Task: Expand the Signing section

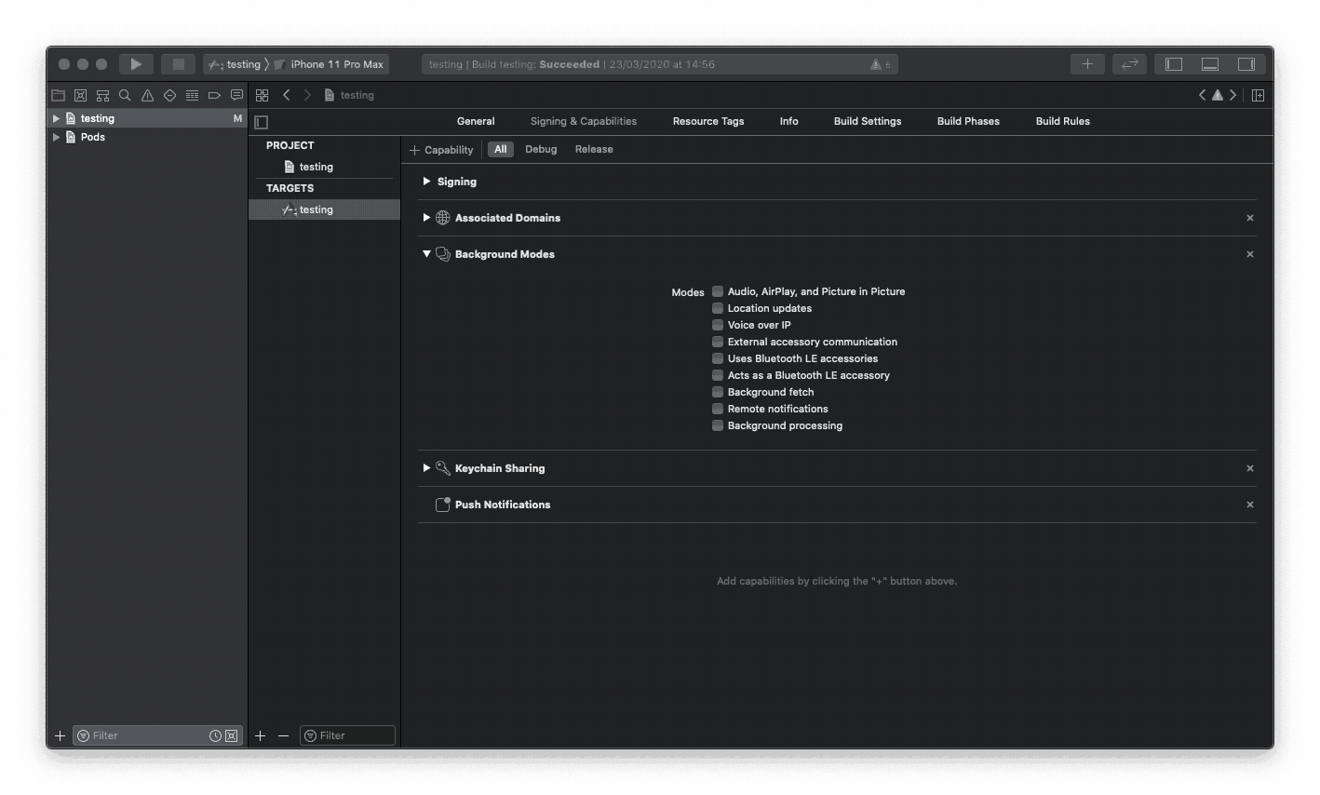Action: pyautogui.click(x=426, y=182)
